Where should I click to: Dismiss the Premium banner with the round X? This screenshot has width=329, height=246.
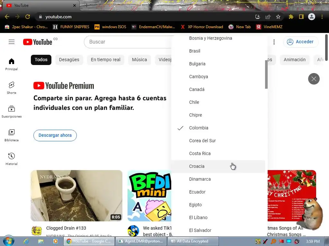click(x=314, y=79)
